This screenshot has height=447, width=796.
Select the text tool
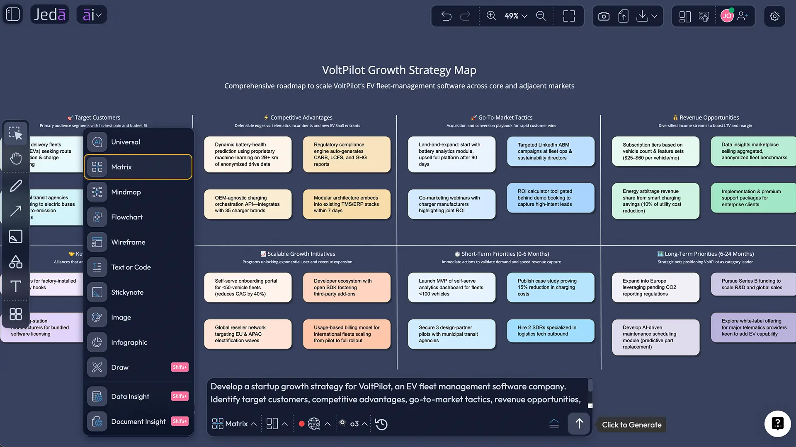tap(16, 286)
